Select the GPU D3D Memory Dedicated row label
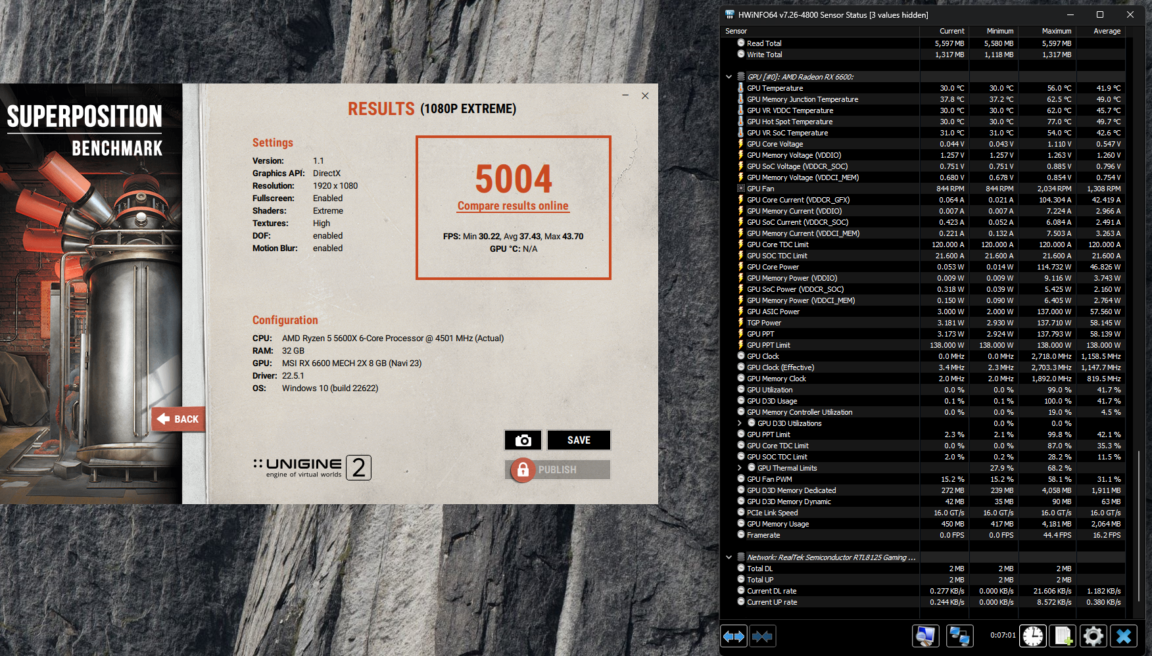The width and height of the screenshot is (1152, 656). point(792,490)
